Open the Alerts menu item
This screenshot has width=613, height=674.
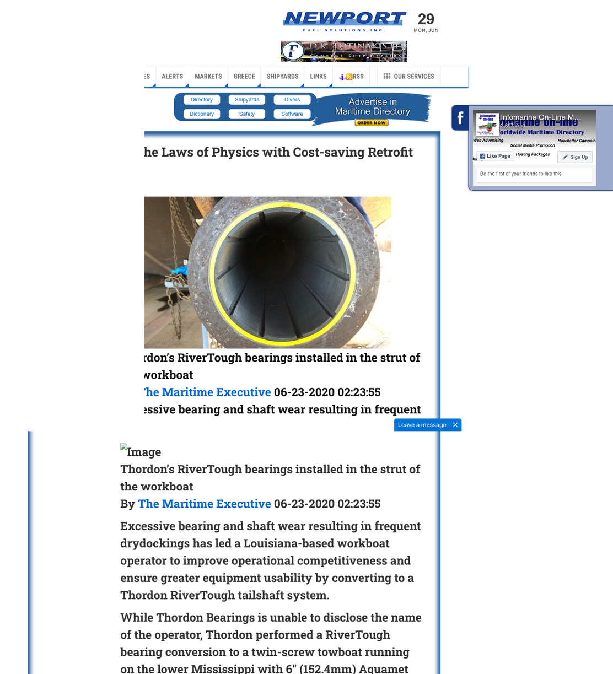pyautogui.click(x=172, y=77)
